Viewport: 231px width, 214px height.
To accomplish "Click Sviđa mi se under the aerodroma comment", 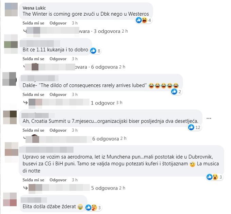I will click(x=33, y=180).
